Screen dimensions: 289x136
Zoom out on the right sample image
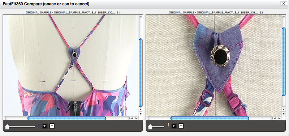pos(181,126)
